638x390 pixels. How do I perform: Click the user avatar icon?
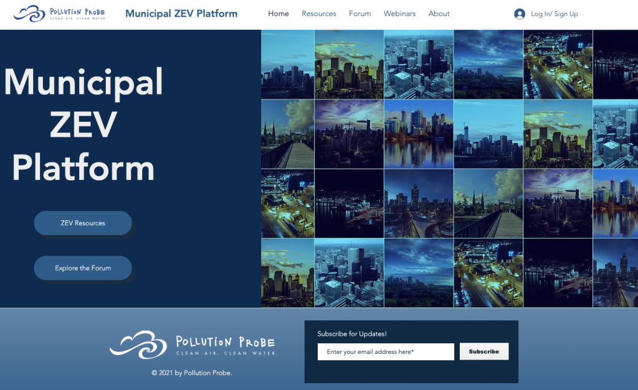(520, 14)
